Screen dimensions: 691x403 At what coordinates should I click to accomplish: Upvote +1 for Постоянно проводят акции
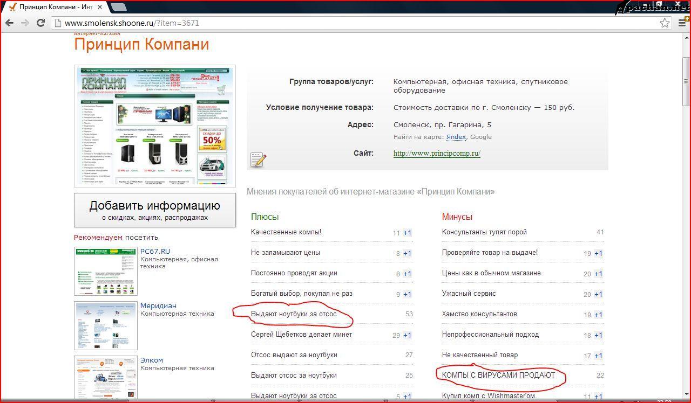[407, 274]
